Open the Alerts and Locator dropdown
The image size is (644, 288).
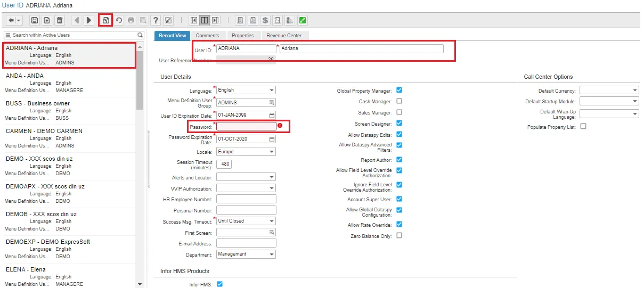click(272, 177)
